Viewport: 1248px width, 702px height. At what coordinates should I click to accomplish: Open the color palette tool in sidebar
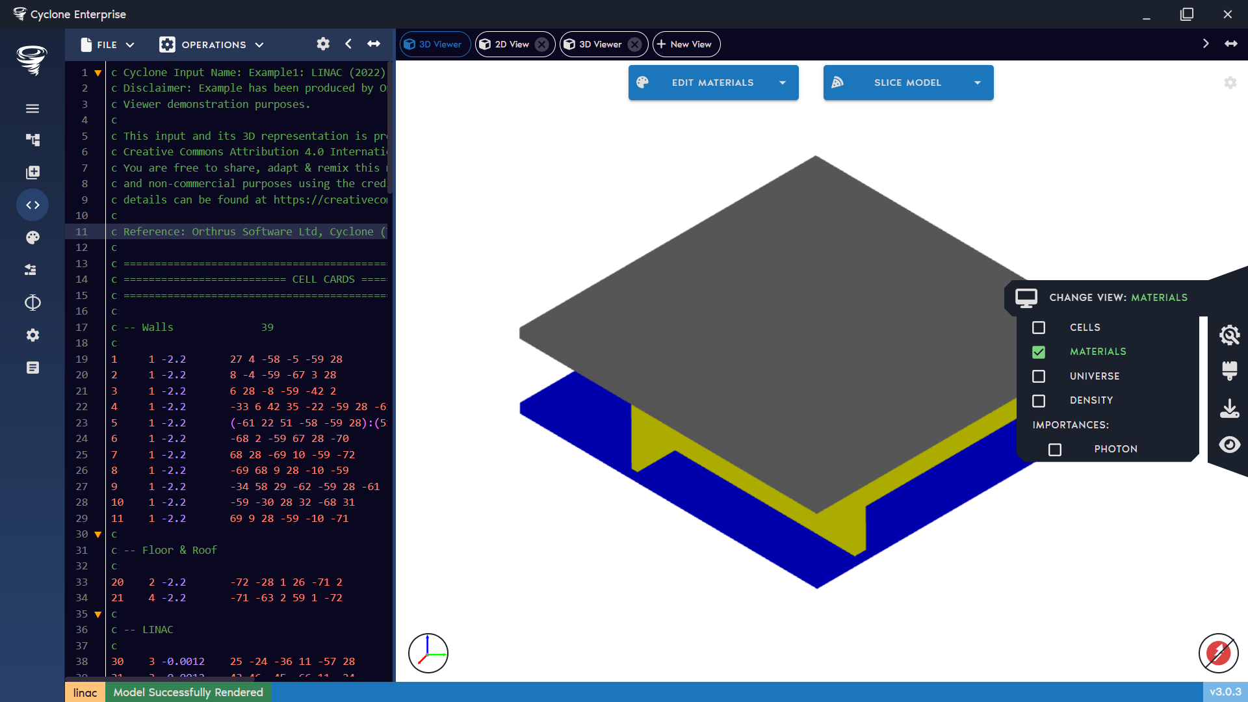pyautogui.click(x=32, y=237)
